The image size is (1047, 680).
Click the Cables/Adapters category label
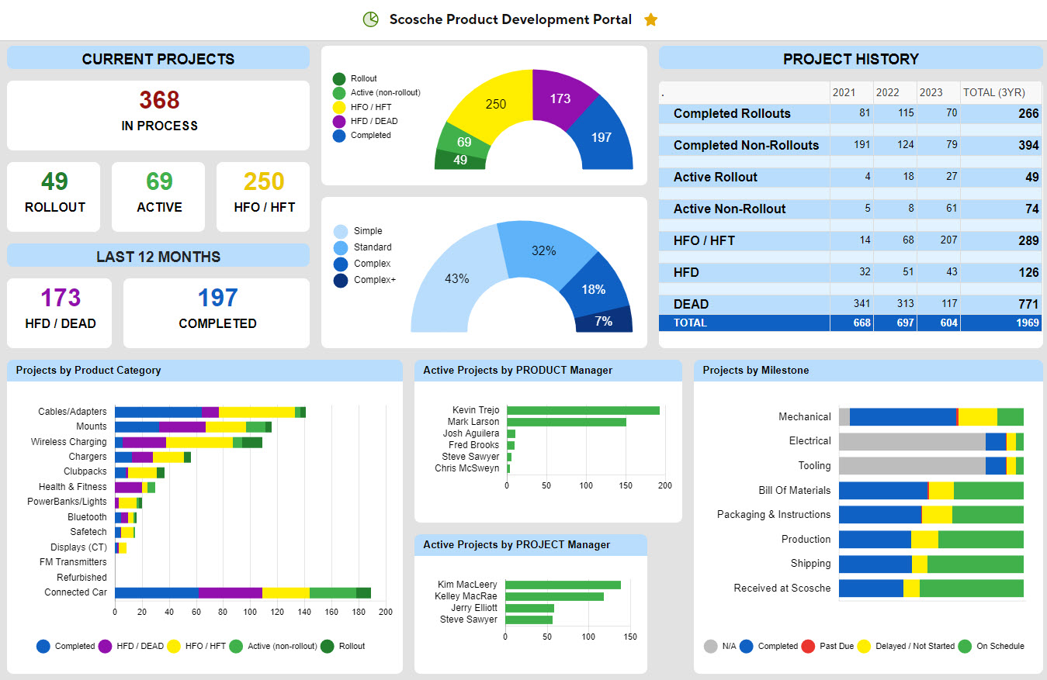click(72, 412)
